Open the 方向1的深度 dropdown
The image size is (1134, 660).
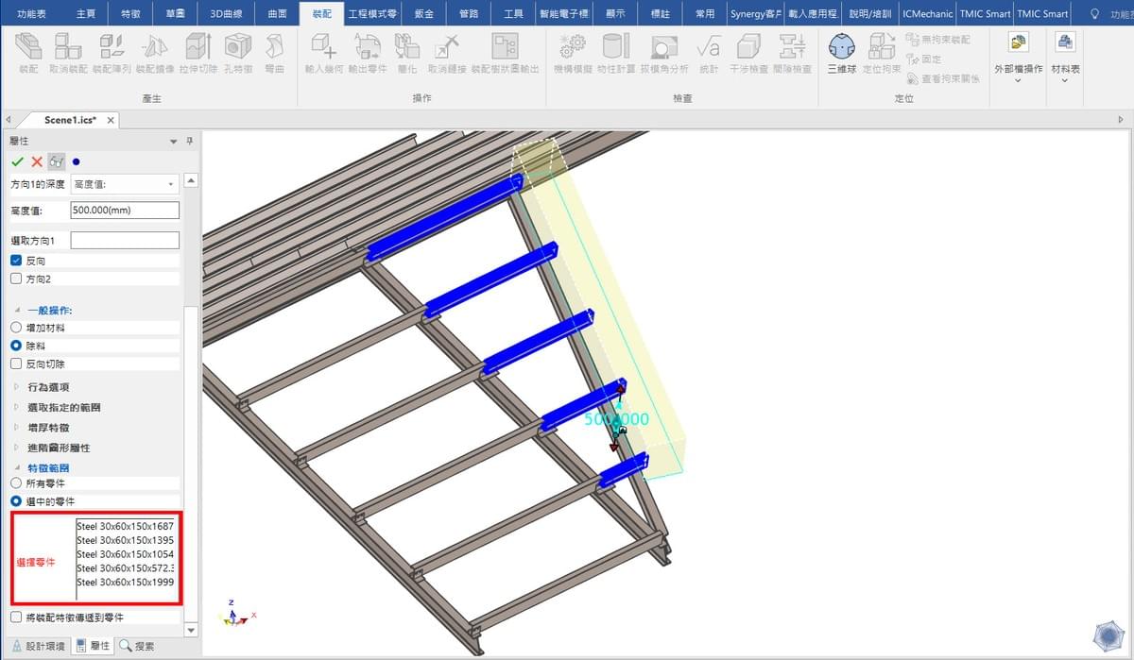pyautogui.click(x=125, y=184)
